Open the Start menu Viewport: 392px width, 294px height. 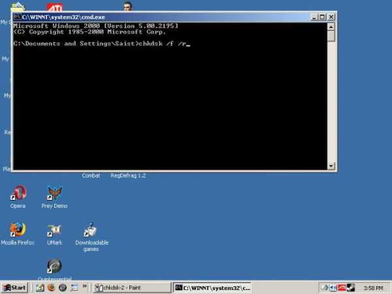pos(14,287)
